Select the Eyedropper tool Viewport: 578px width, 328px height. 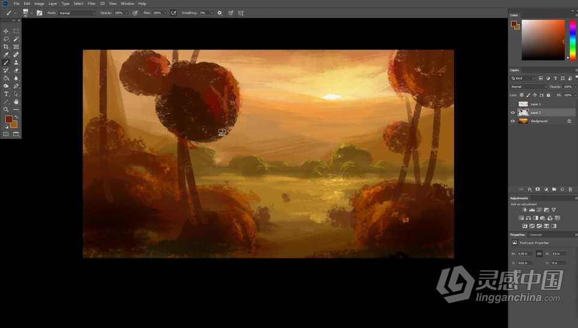tap(6, 55)
